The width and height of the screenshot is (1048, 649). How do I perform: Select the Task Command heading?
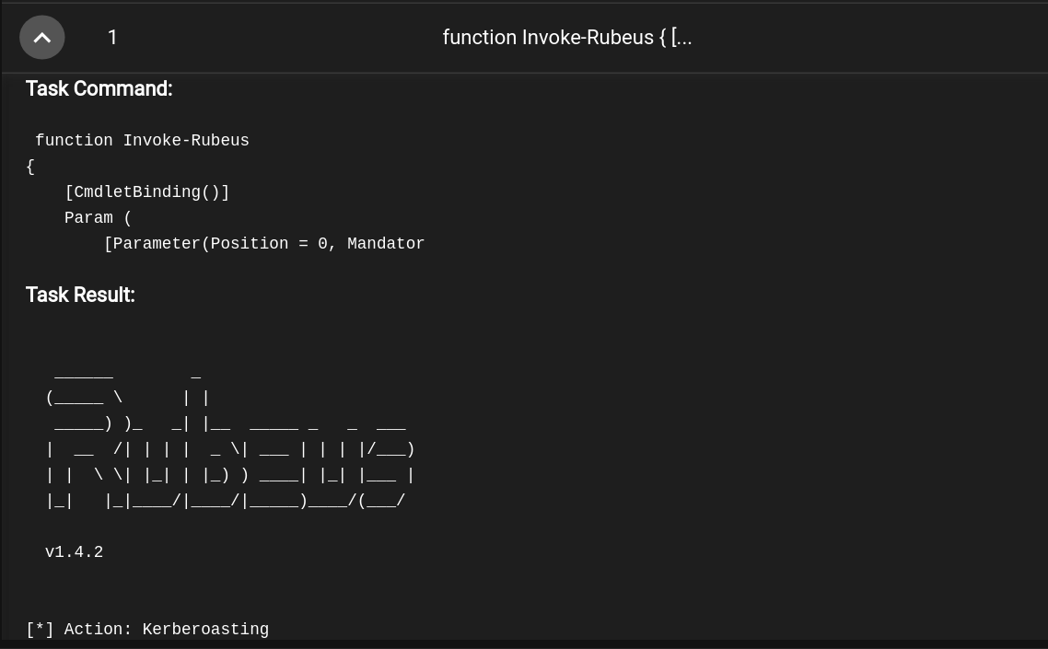click(99, 88)
